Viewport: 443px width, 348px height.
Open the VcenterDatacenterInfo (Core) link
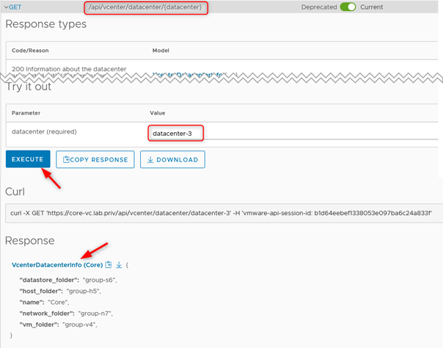coord(57,265)
